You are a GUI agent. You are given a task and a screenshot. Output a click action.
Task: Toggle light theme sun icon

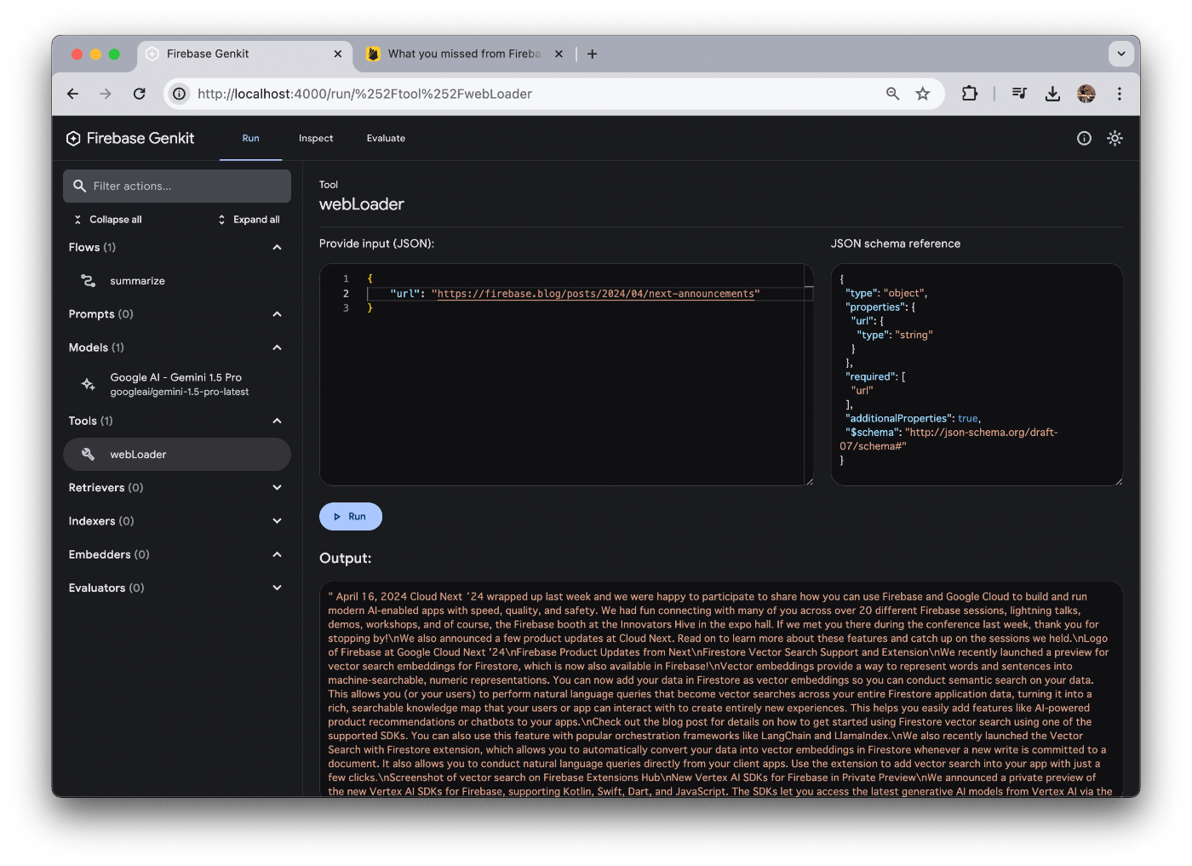pos(1115,138)
